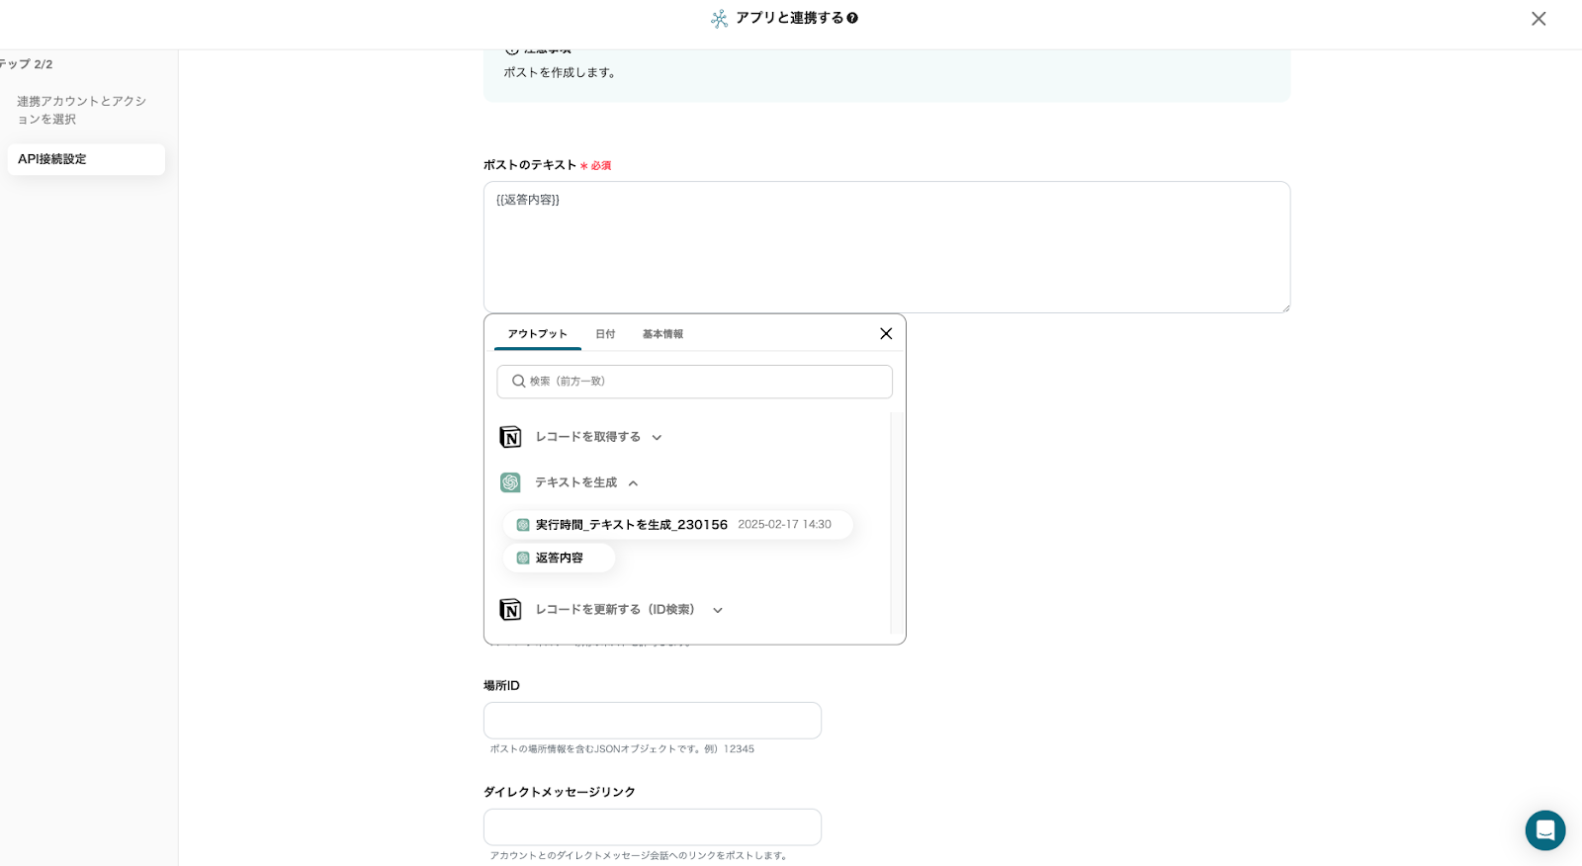Close the output picker popup
Image resolution: width=1582 pixels, height=866 pixels.
coord(886,334)
